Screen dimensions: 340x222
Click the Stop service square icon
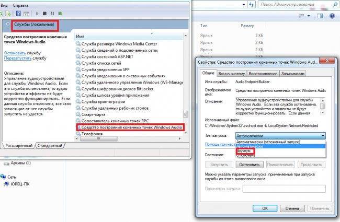44,14
